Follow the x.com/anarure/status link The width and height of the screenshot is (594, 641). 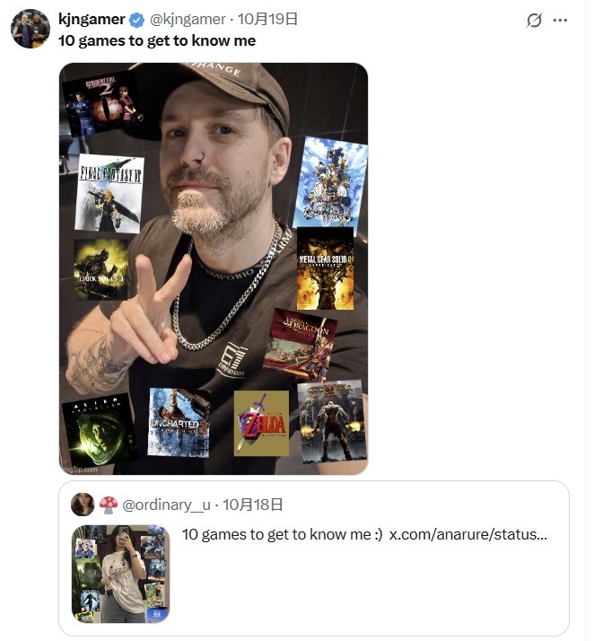(x=467, y=534)
